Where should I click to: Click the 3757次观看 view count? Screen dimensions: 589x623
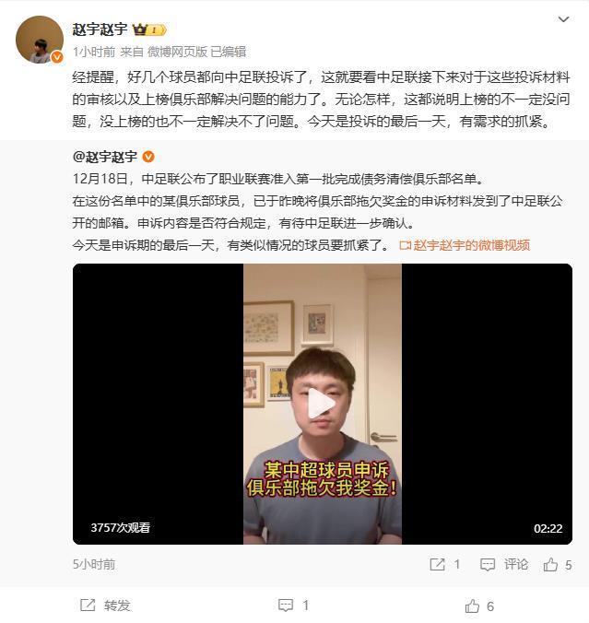121,528
